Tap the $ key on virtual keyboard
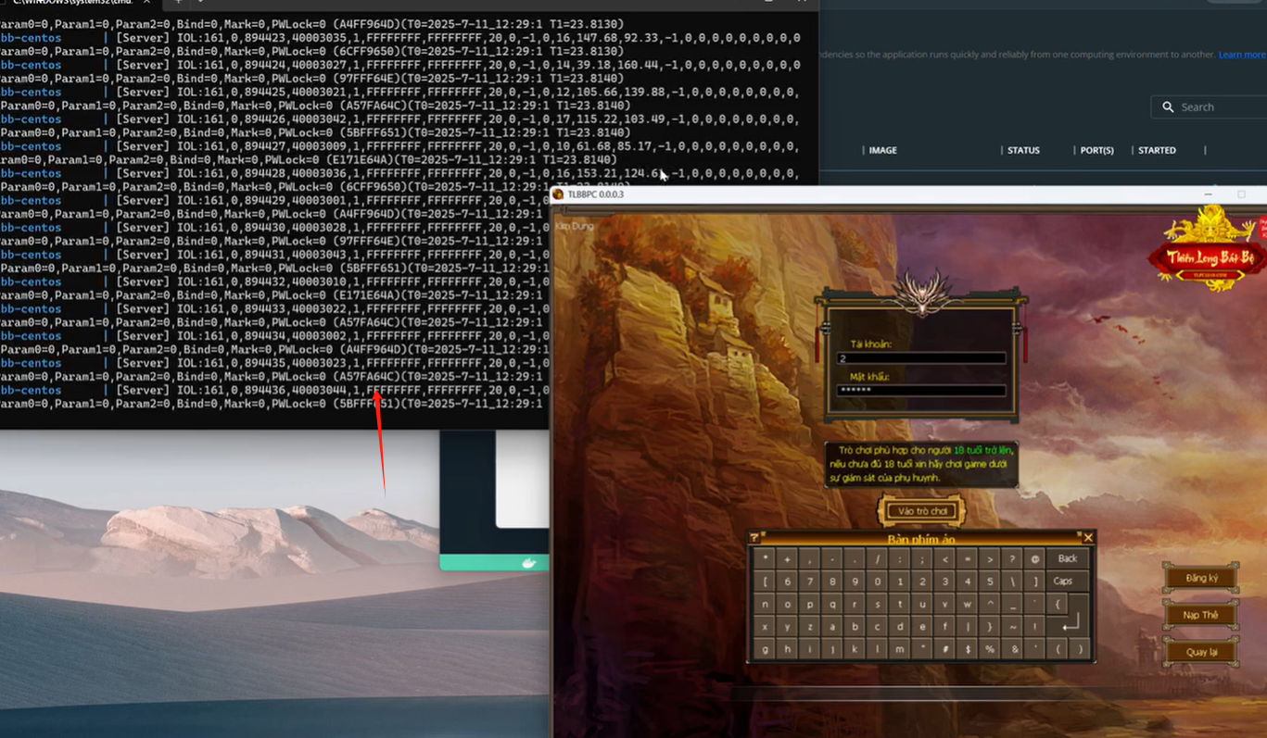 968,649
